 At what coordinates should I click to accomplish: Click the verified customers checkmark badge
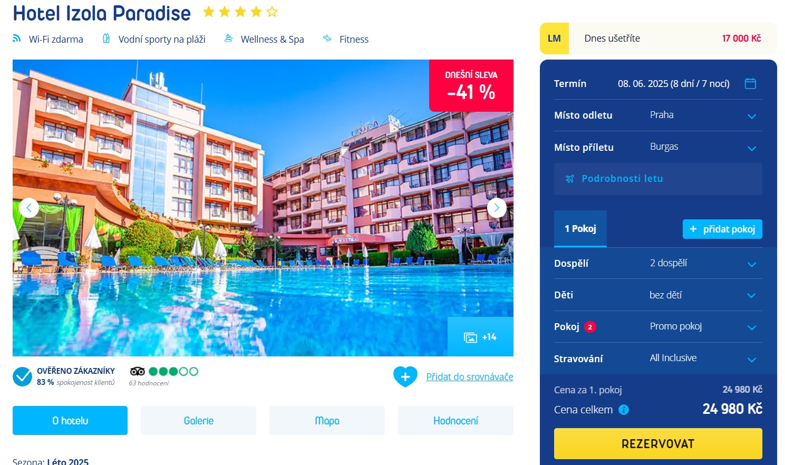[23, 376]
